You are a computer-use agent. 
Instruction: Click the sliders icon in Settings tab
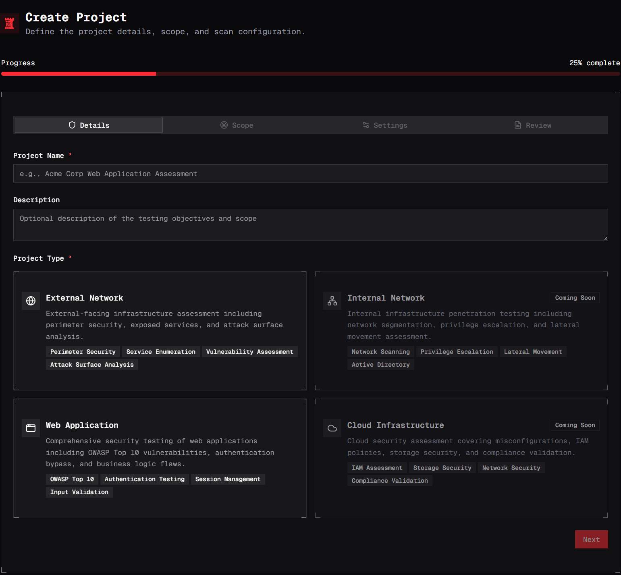(x=366, y=125)
